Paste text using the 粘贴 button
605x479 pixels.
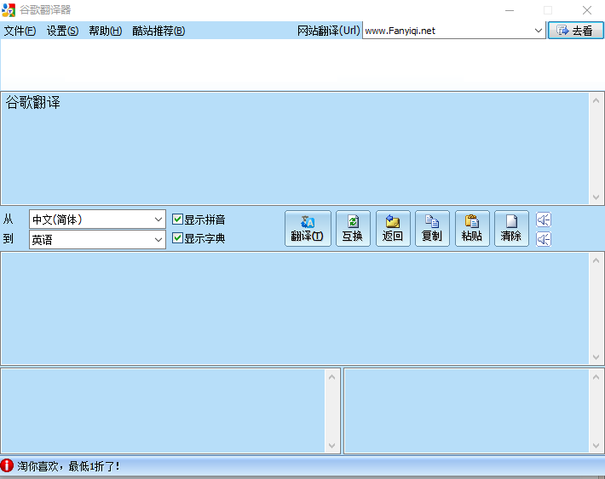pos(472,228)
